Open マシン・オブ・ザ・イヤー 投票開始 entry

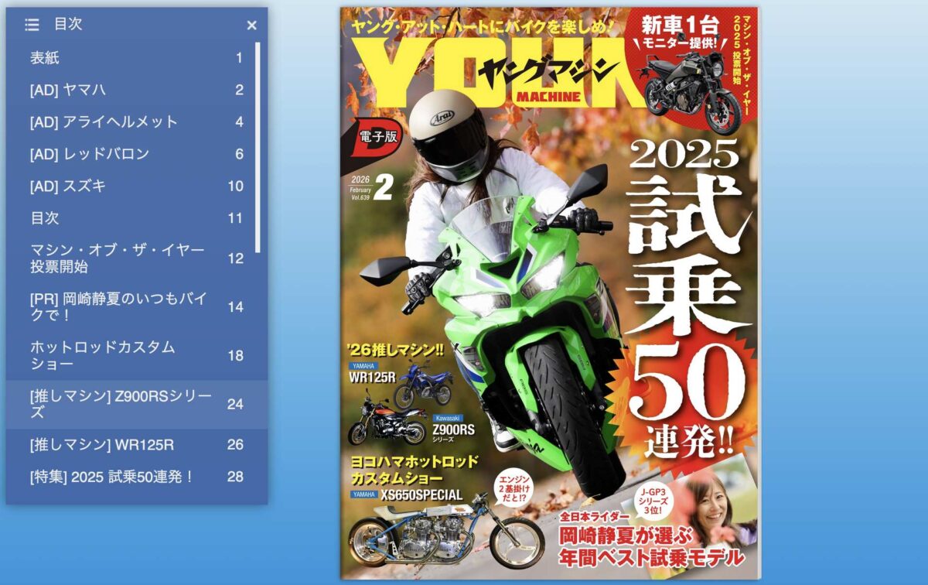(136, 258)
